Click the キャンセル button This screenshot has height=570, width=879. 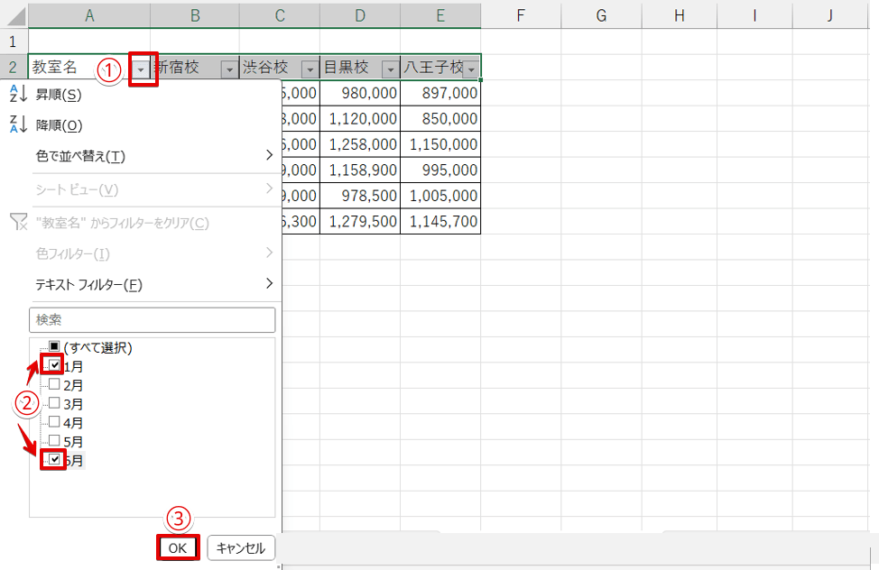[x=241, y=547]
